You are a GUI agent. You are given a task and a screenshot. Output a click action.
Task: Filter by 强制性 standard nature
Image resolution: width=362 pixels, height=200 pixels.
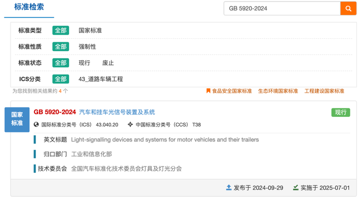[87, 47]
